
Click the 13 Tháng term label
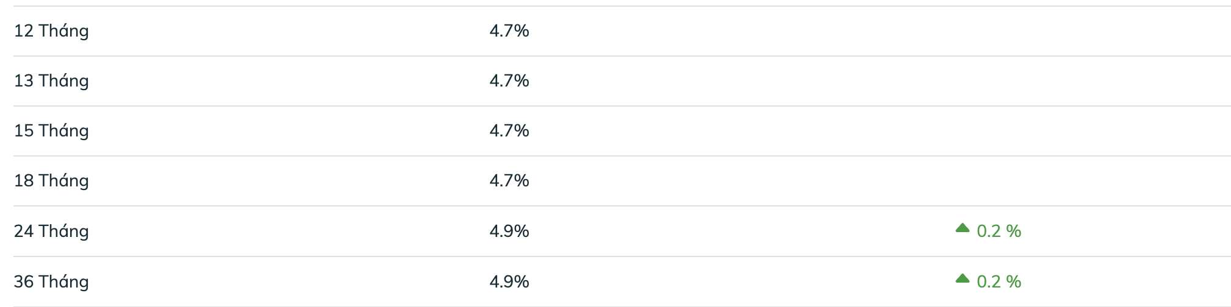click(x=51, y=81)
